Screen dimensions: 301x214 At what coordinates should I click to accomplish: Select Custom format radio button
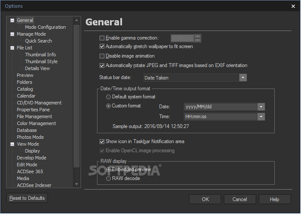coord(108,106)
